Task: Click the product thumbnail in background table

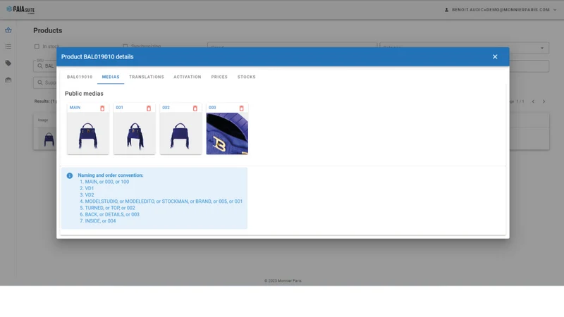Action: click(49, 139)
